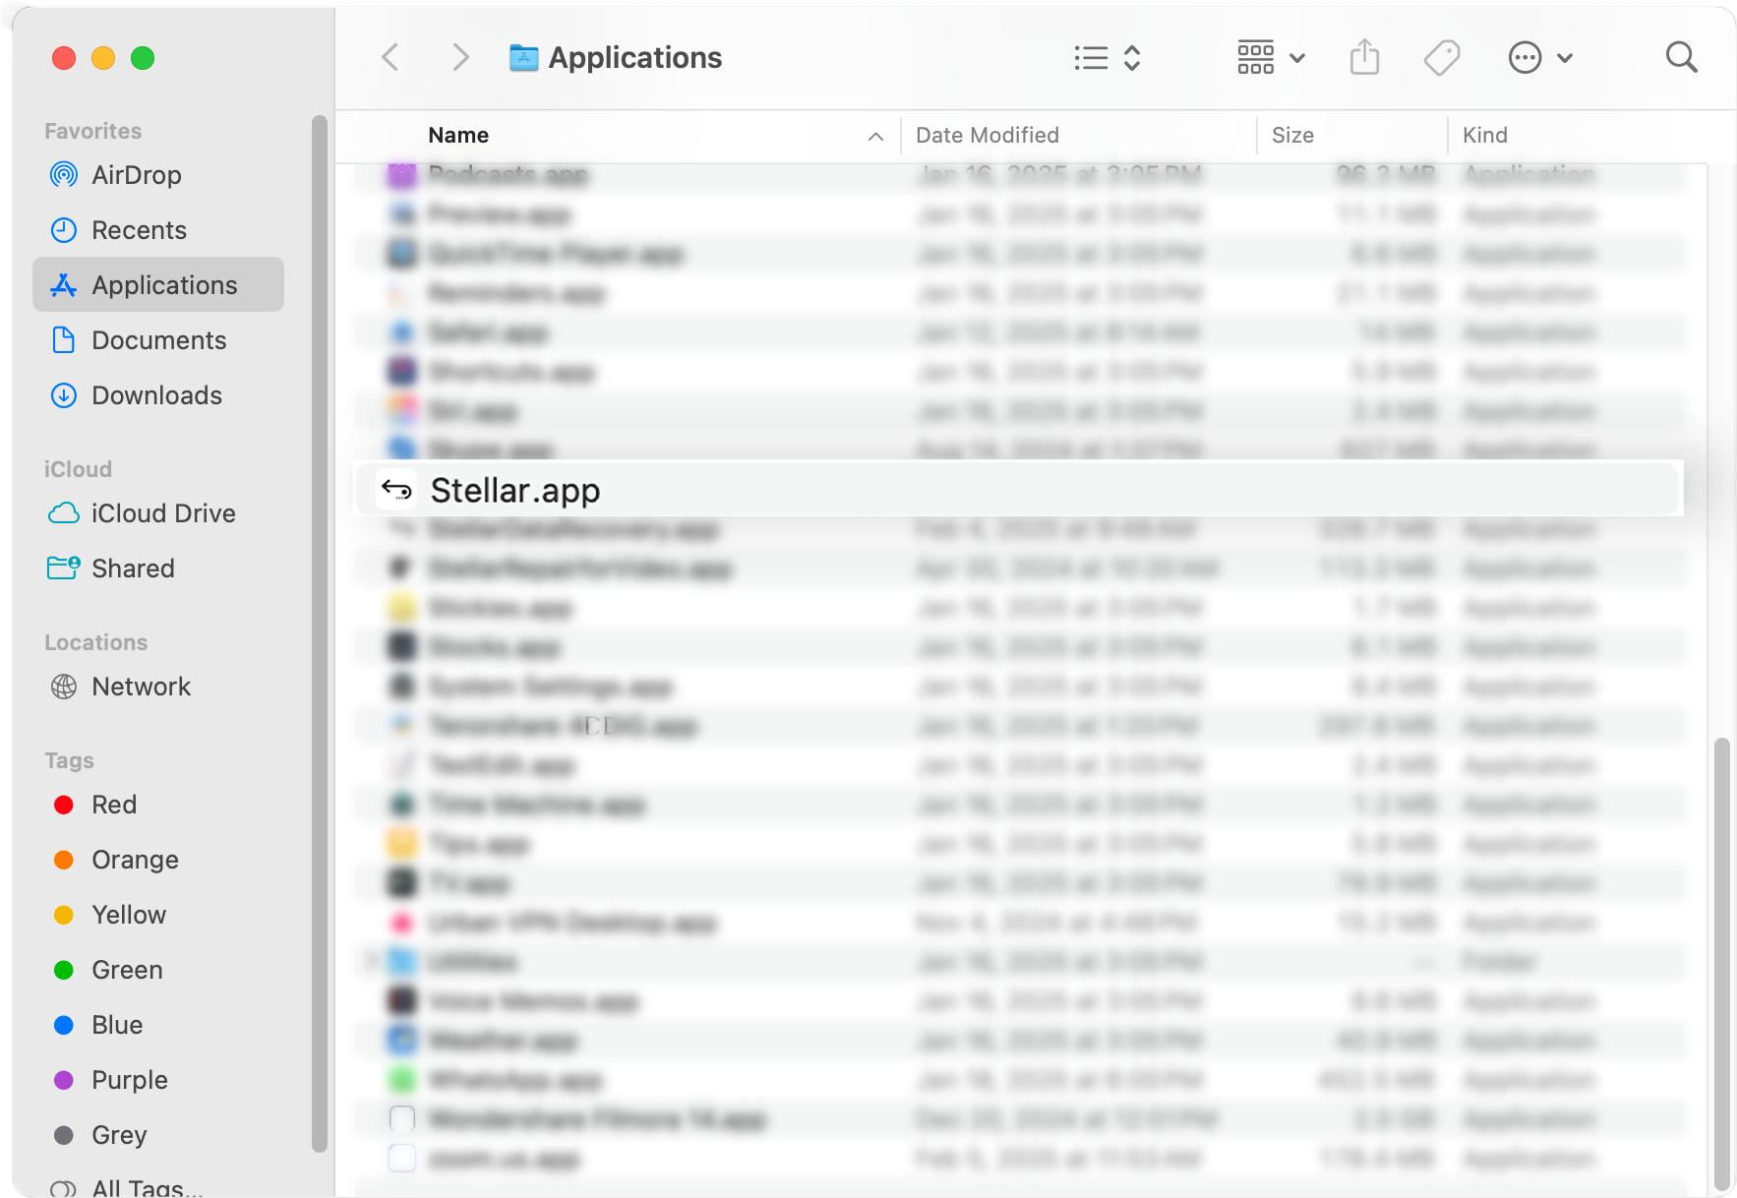Click the Edit Tags icon

click(1442, 58)
